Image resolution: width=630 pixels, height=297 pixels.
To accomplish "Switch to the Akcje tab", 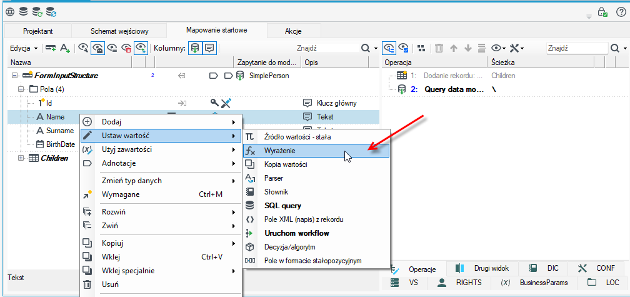I will 293,31.
